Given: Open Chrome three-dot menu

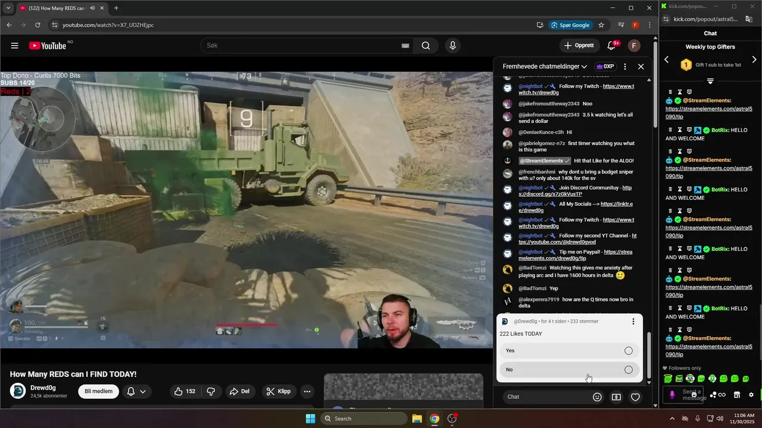Looking at the screenshot, I should 649,25.
